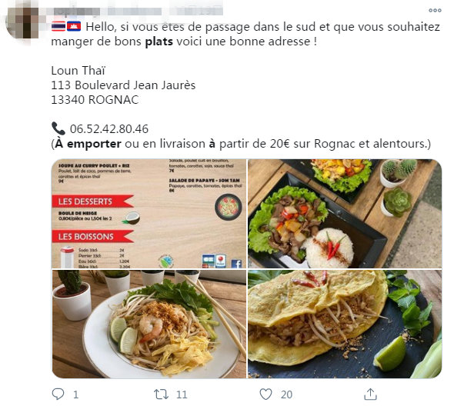Retweet this post using arrows icon
454x416 pixels.
pyautogui.click(x=161, y=394)
